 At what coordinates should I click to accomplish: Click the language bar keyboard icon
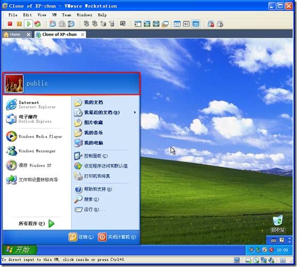pos(274,240)
